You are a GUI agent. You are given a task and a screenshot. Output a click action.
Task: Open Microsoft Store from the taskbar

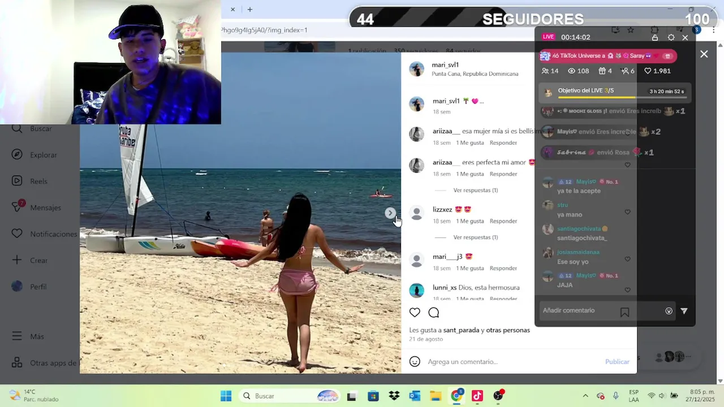pyautogui.click(x=373, y=396)
